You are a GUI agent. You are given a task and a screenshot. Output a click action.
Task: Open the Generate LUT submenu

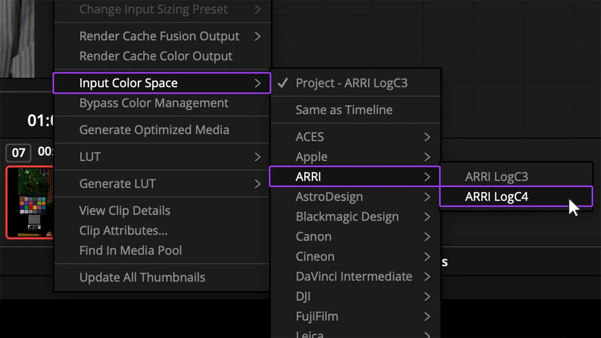coord(162,184)
